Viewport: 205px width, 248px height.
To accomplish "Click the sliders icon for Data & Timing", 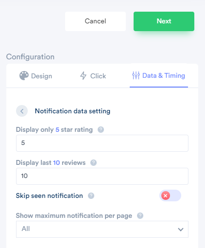I will point(136,75).
